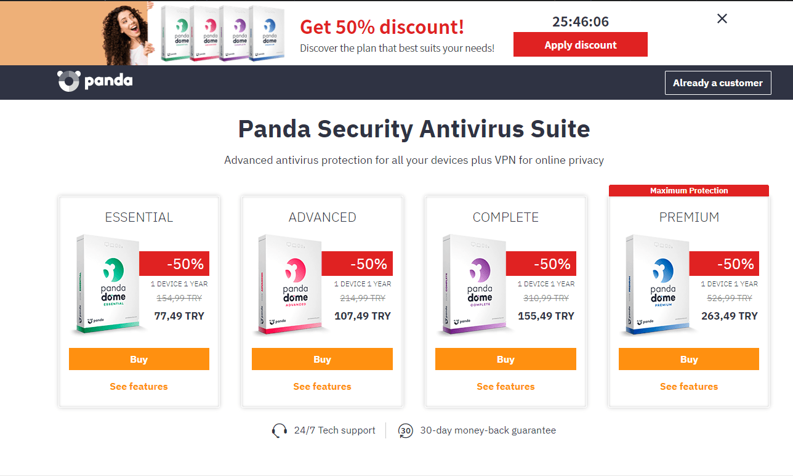Screen dimensions: 793x476
Task: Close the discount banner with X
Action: click(x=722, y=18)
